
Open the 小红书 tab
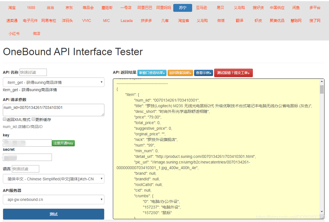[14, 33]
